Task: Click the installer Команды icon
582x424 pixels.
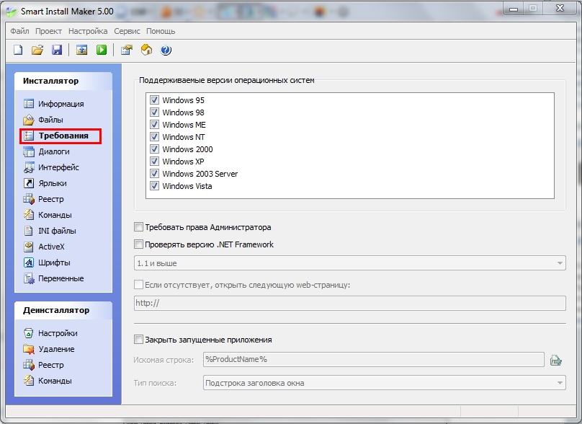Action: [29, 215]
